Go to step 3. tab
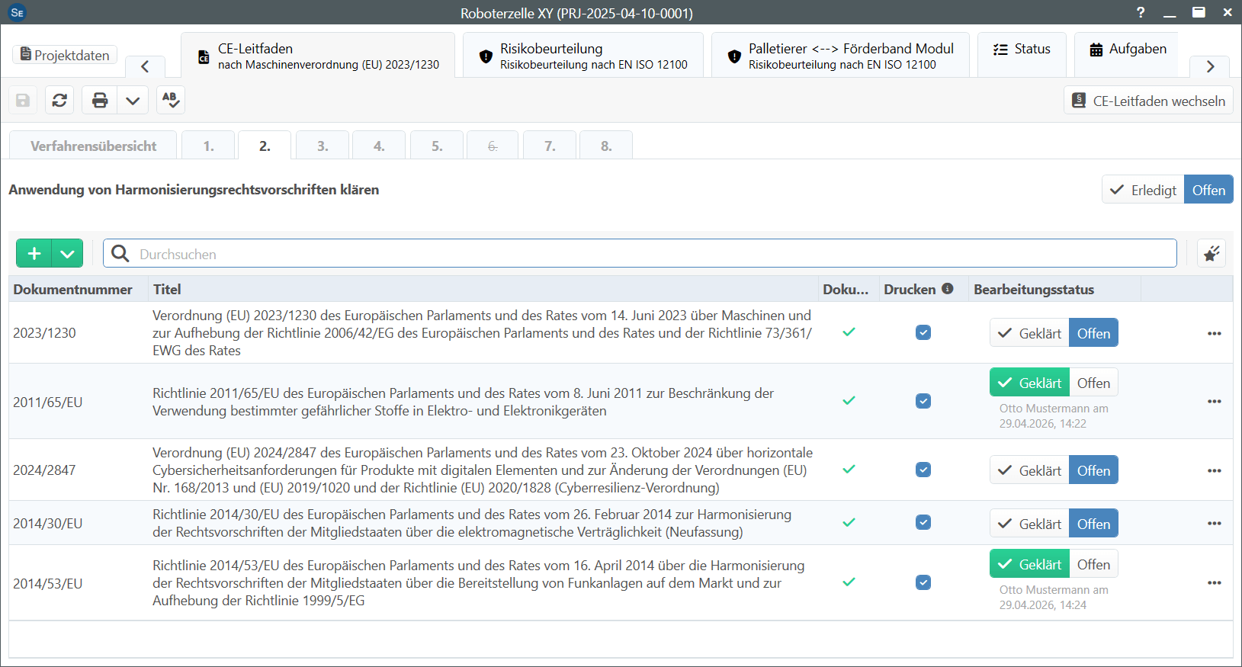Image resolution: width=1242 pixels, height=667 pixels. click(323, 146)
